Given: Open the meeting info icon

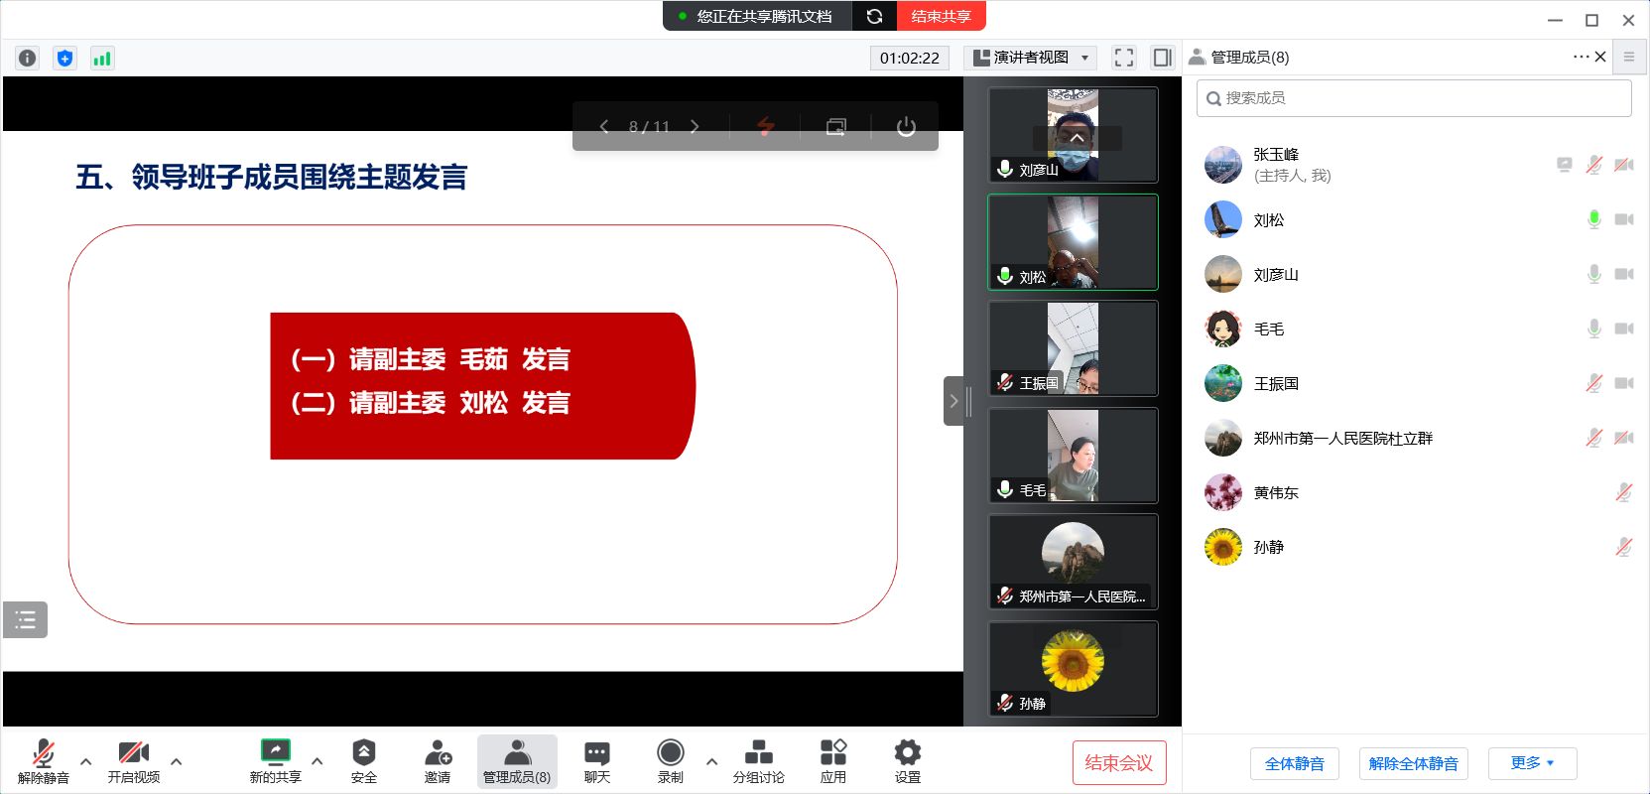Looking at the screenshot, I should (28, 58).
